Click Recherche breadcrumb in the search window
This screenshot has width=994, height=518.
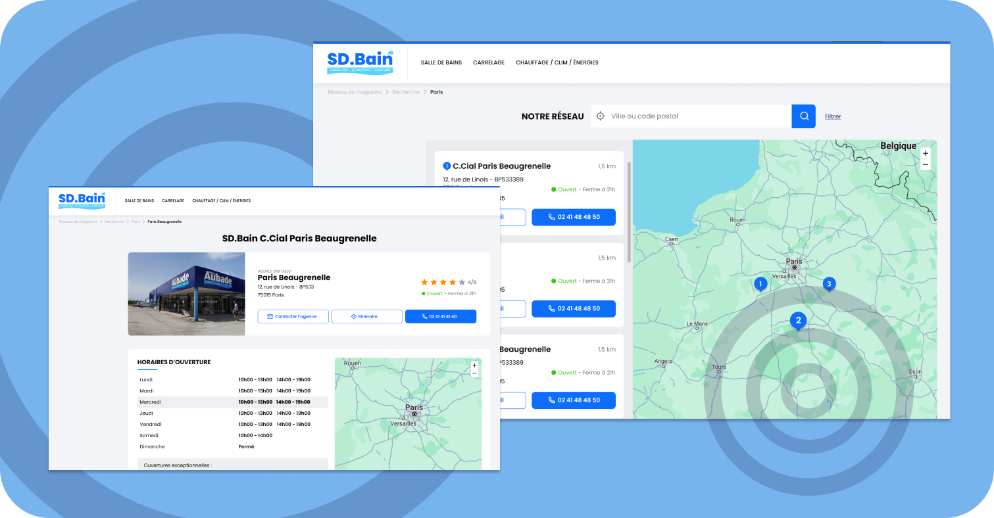pyautogui.click(x=406, y=92)
